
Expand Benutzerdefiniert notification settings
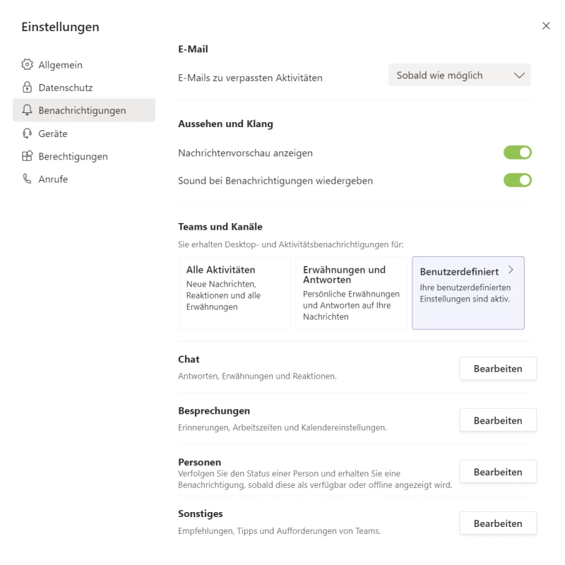pos(468,293)
